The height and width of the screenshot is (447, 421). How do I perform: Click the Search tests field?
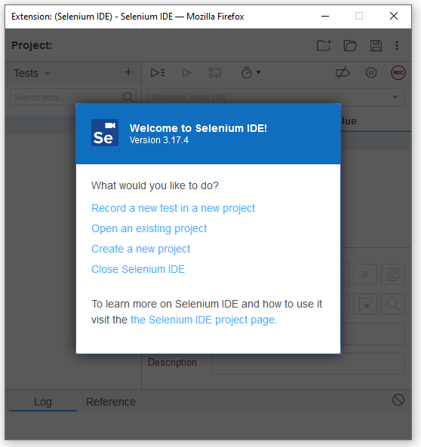pos(73,97)
